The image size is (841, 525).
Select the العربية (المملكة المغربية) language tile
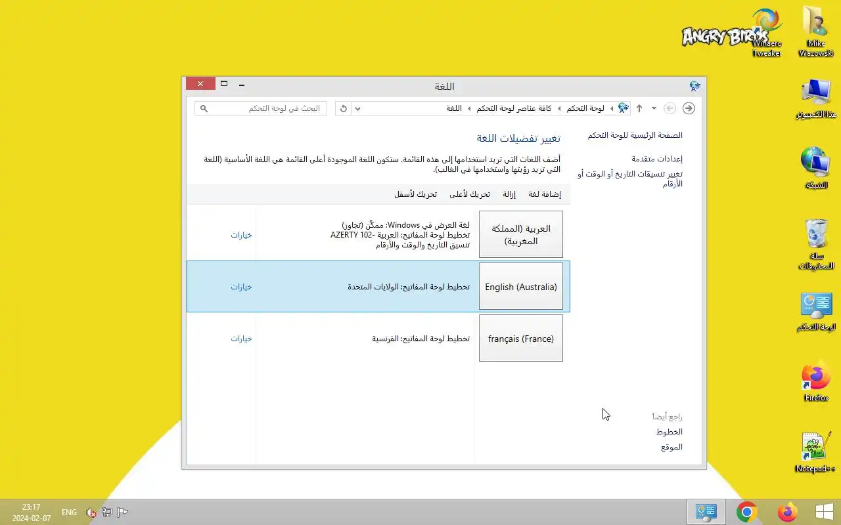(x=521, y=234)
